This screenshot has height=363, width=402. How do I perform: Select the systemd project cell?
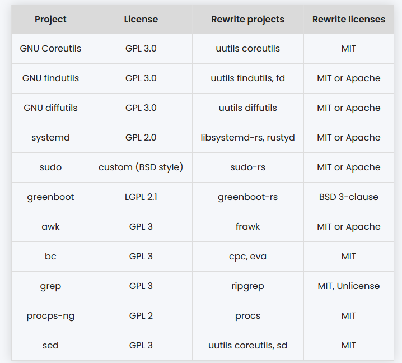50,138
